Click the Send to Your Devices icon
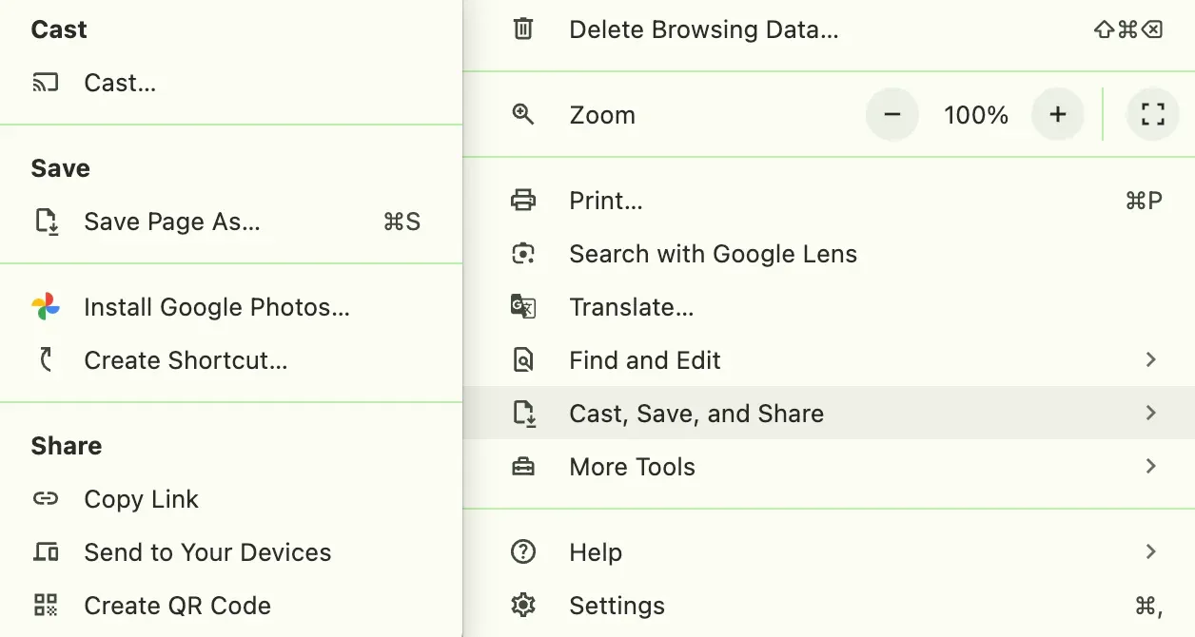This screenshot has width=1195, height=637. pyautogui.click(x=46, y=552)
